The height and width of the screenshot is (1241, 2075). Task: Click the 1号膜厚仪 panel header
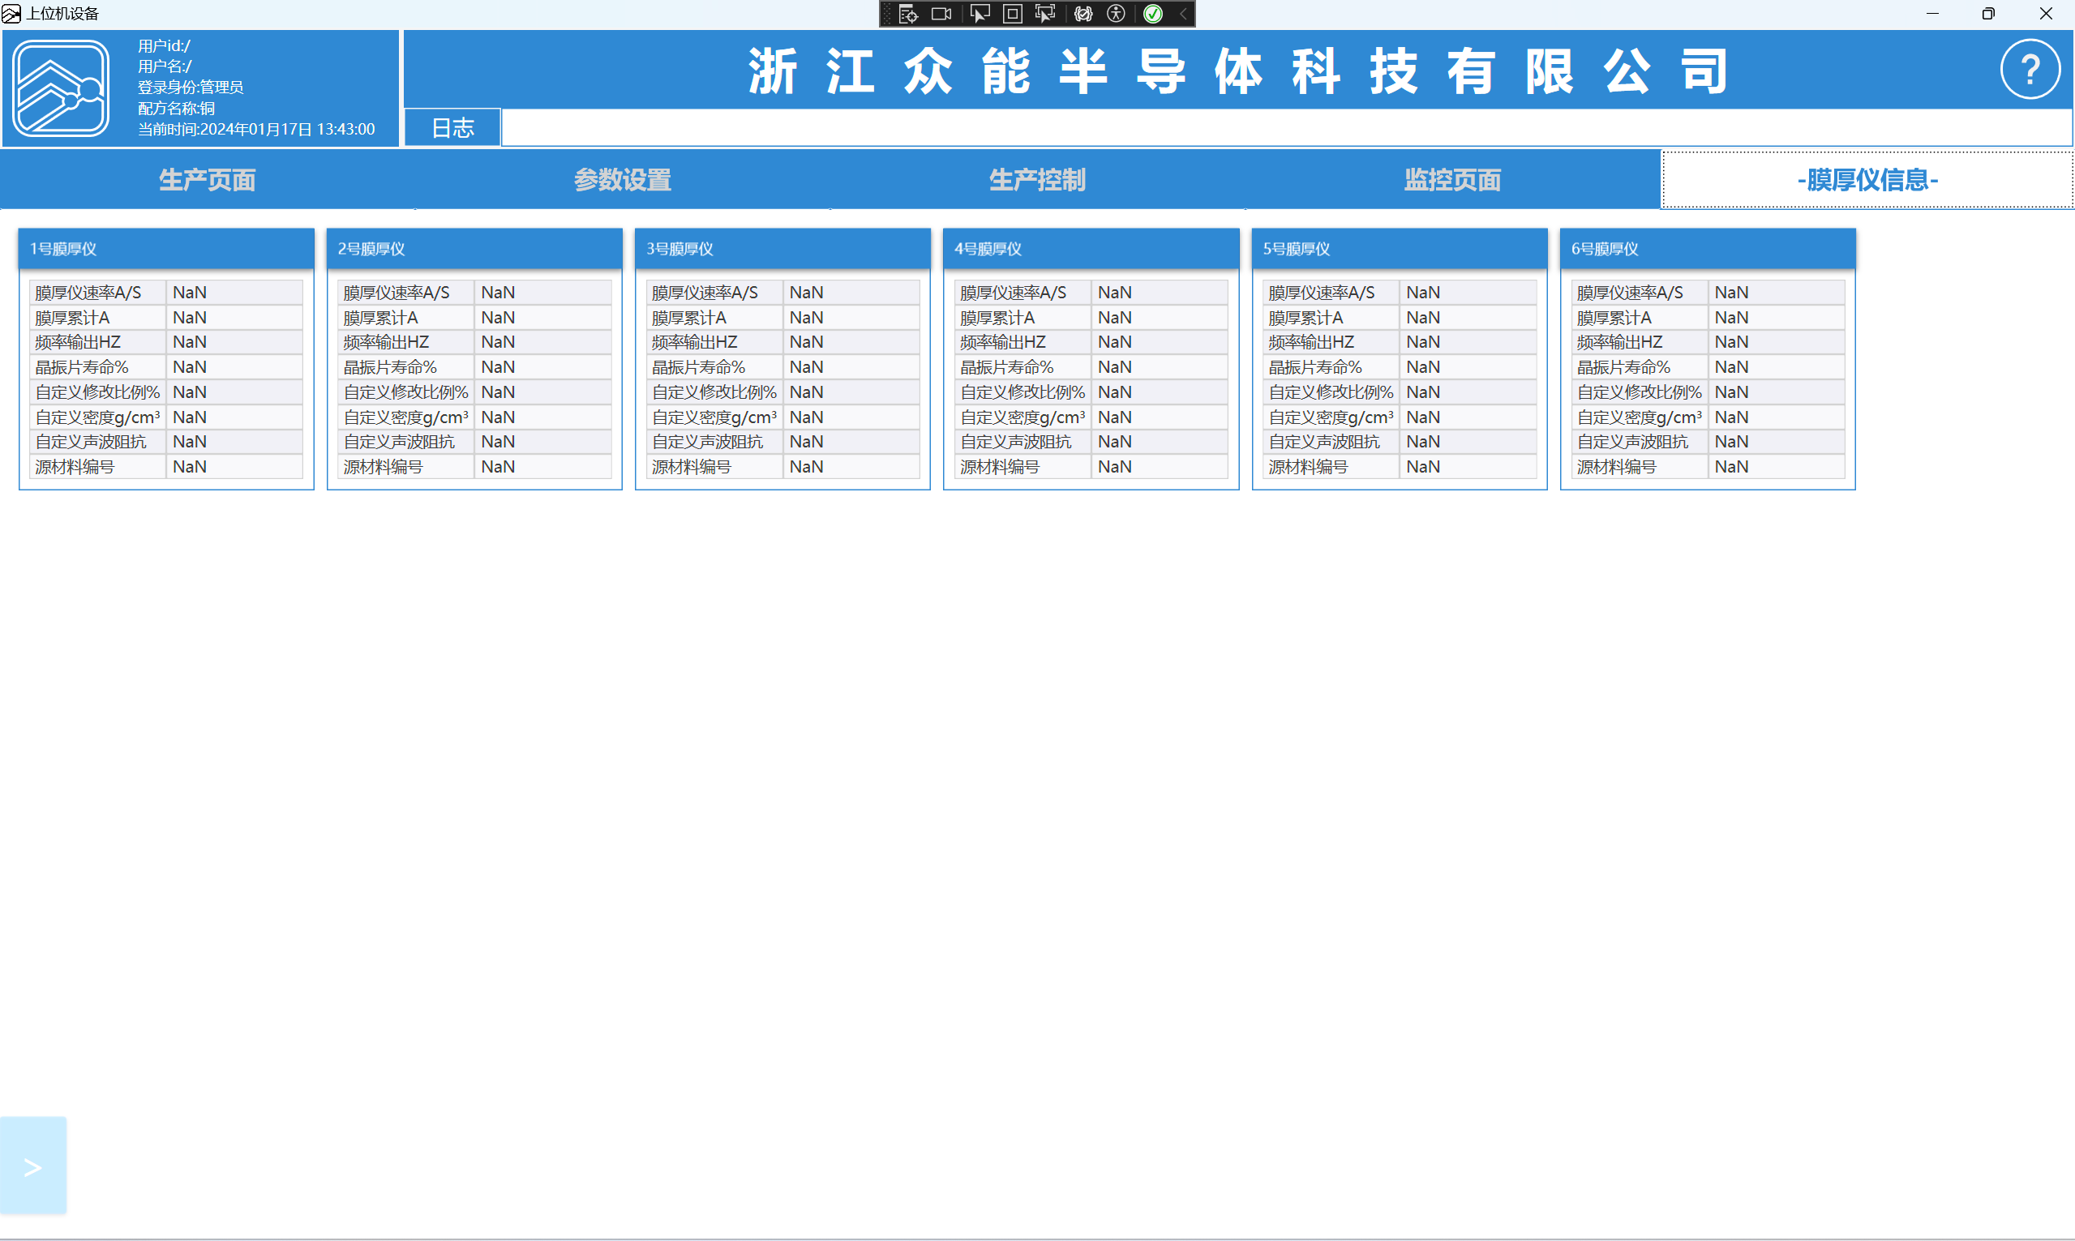click(x=166, y=248)
